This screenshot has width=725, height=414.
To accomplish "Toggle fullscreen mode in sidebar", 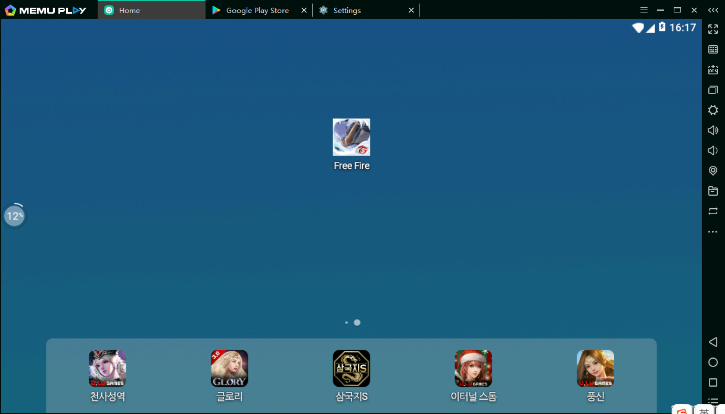I will coord(713,29).
